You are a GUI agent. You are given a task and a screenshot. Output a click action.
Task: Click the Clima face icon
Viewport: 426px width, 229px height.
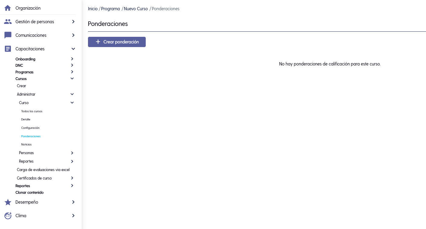(x=8, y=216)
